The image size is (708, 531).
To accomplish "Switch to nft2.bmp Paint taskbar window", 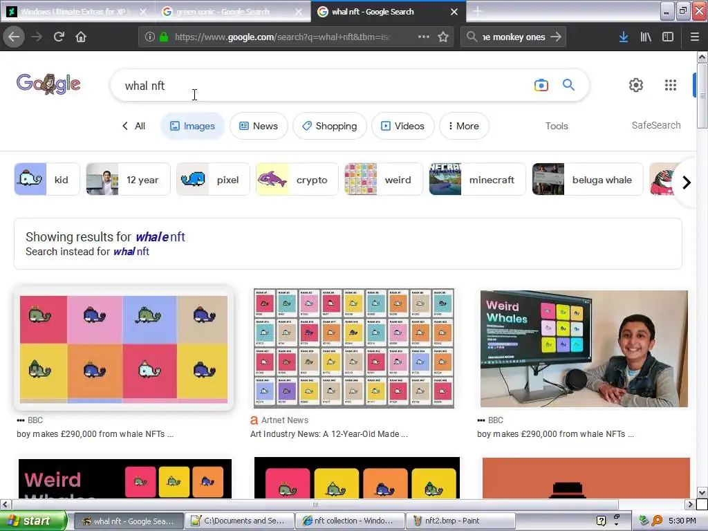I will click(460, 521).
